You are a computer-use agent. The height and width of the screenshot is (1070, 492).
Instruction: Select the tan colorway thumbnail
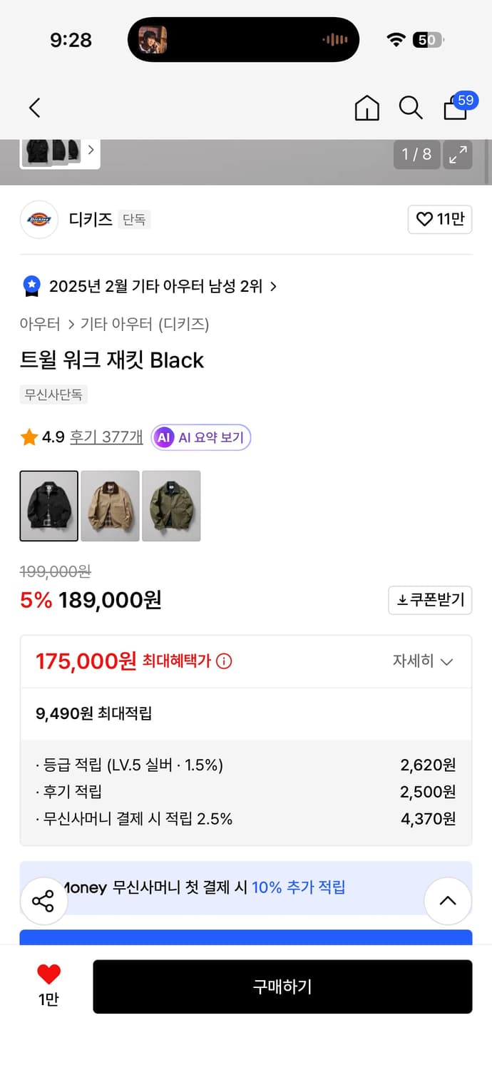(x=110, y=506)
